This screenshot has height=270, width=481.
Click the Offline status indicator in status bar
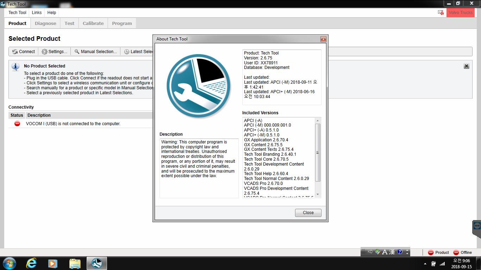(x=462, y=252)
